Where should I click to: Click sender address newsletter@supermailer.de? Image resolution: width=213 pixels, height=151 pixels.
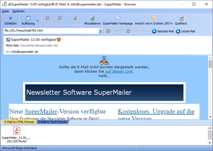coord(39,45)
